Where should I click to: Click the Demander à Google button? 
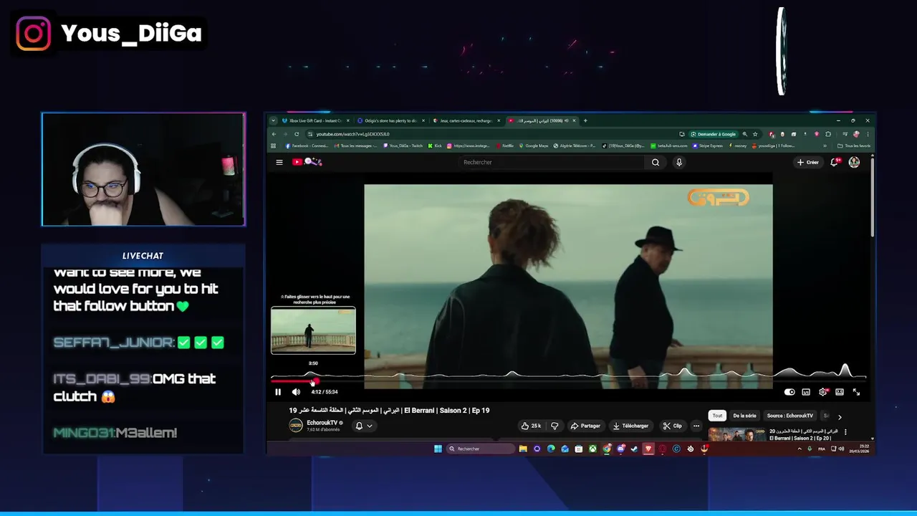pyautogui.click(x=713, y=134)
